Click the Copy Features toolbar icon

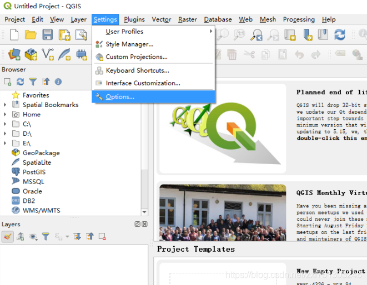tap(265, 54)
